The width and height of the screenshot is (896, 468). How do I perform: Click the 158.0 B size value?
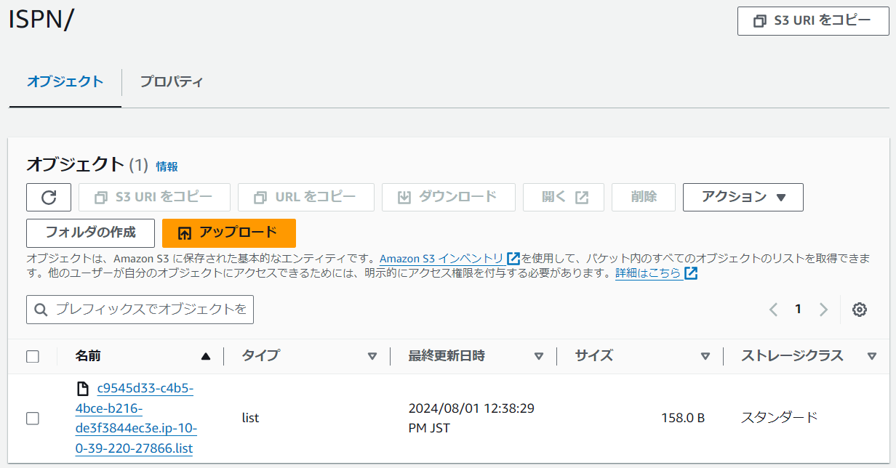tap(683, 419)
